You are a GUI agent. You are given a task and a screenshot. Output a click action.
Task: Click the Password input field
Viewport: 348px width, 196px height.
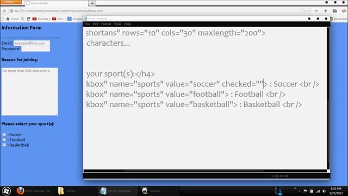(x=35, y=48)
